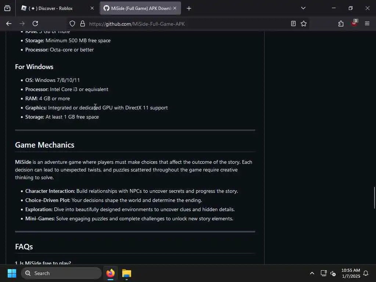
Task: Open the notifications bell icon
Action: coord(366,273)
